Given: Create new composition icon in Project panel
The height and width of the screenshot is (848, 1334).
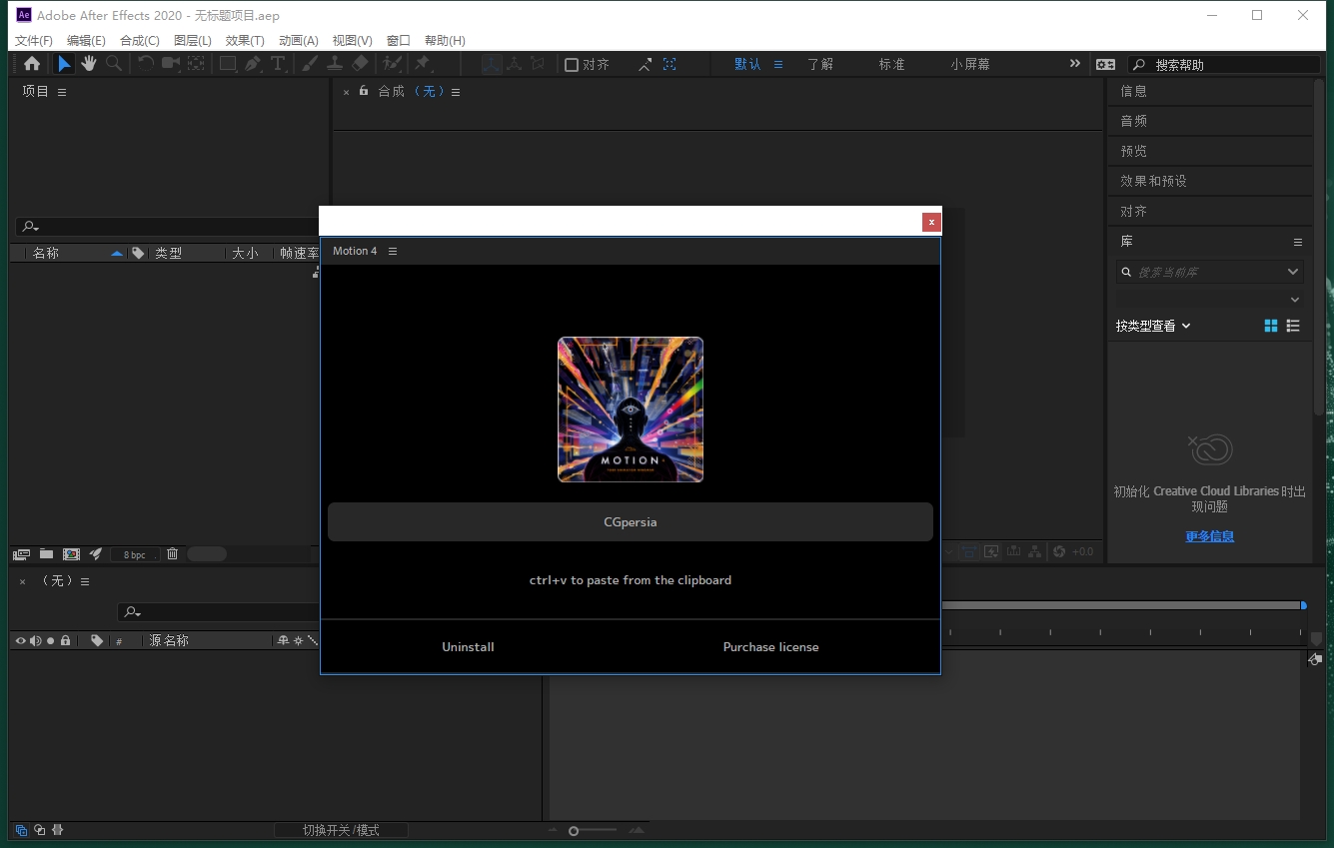Looking at the screenshot, I should point(71,554).
